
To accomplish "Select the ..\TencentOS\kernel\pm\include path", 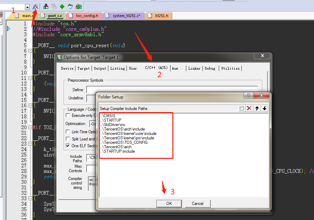I will coord(127,138).
